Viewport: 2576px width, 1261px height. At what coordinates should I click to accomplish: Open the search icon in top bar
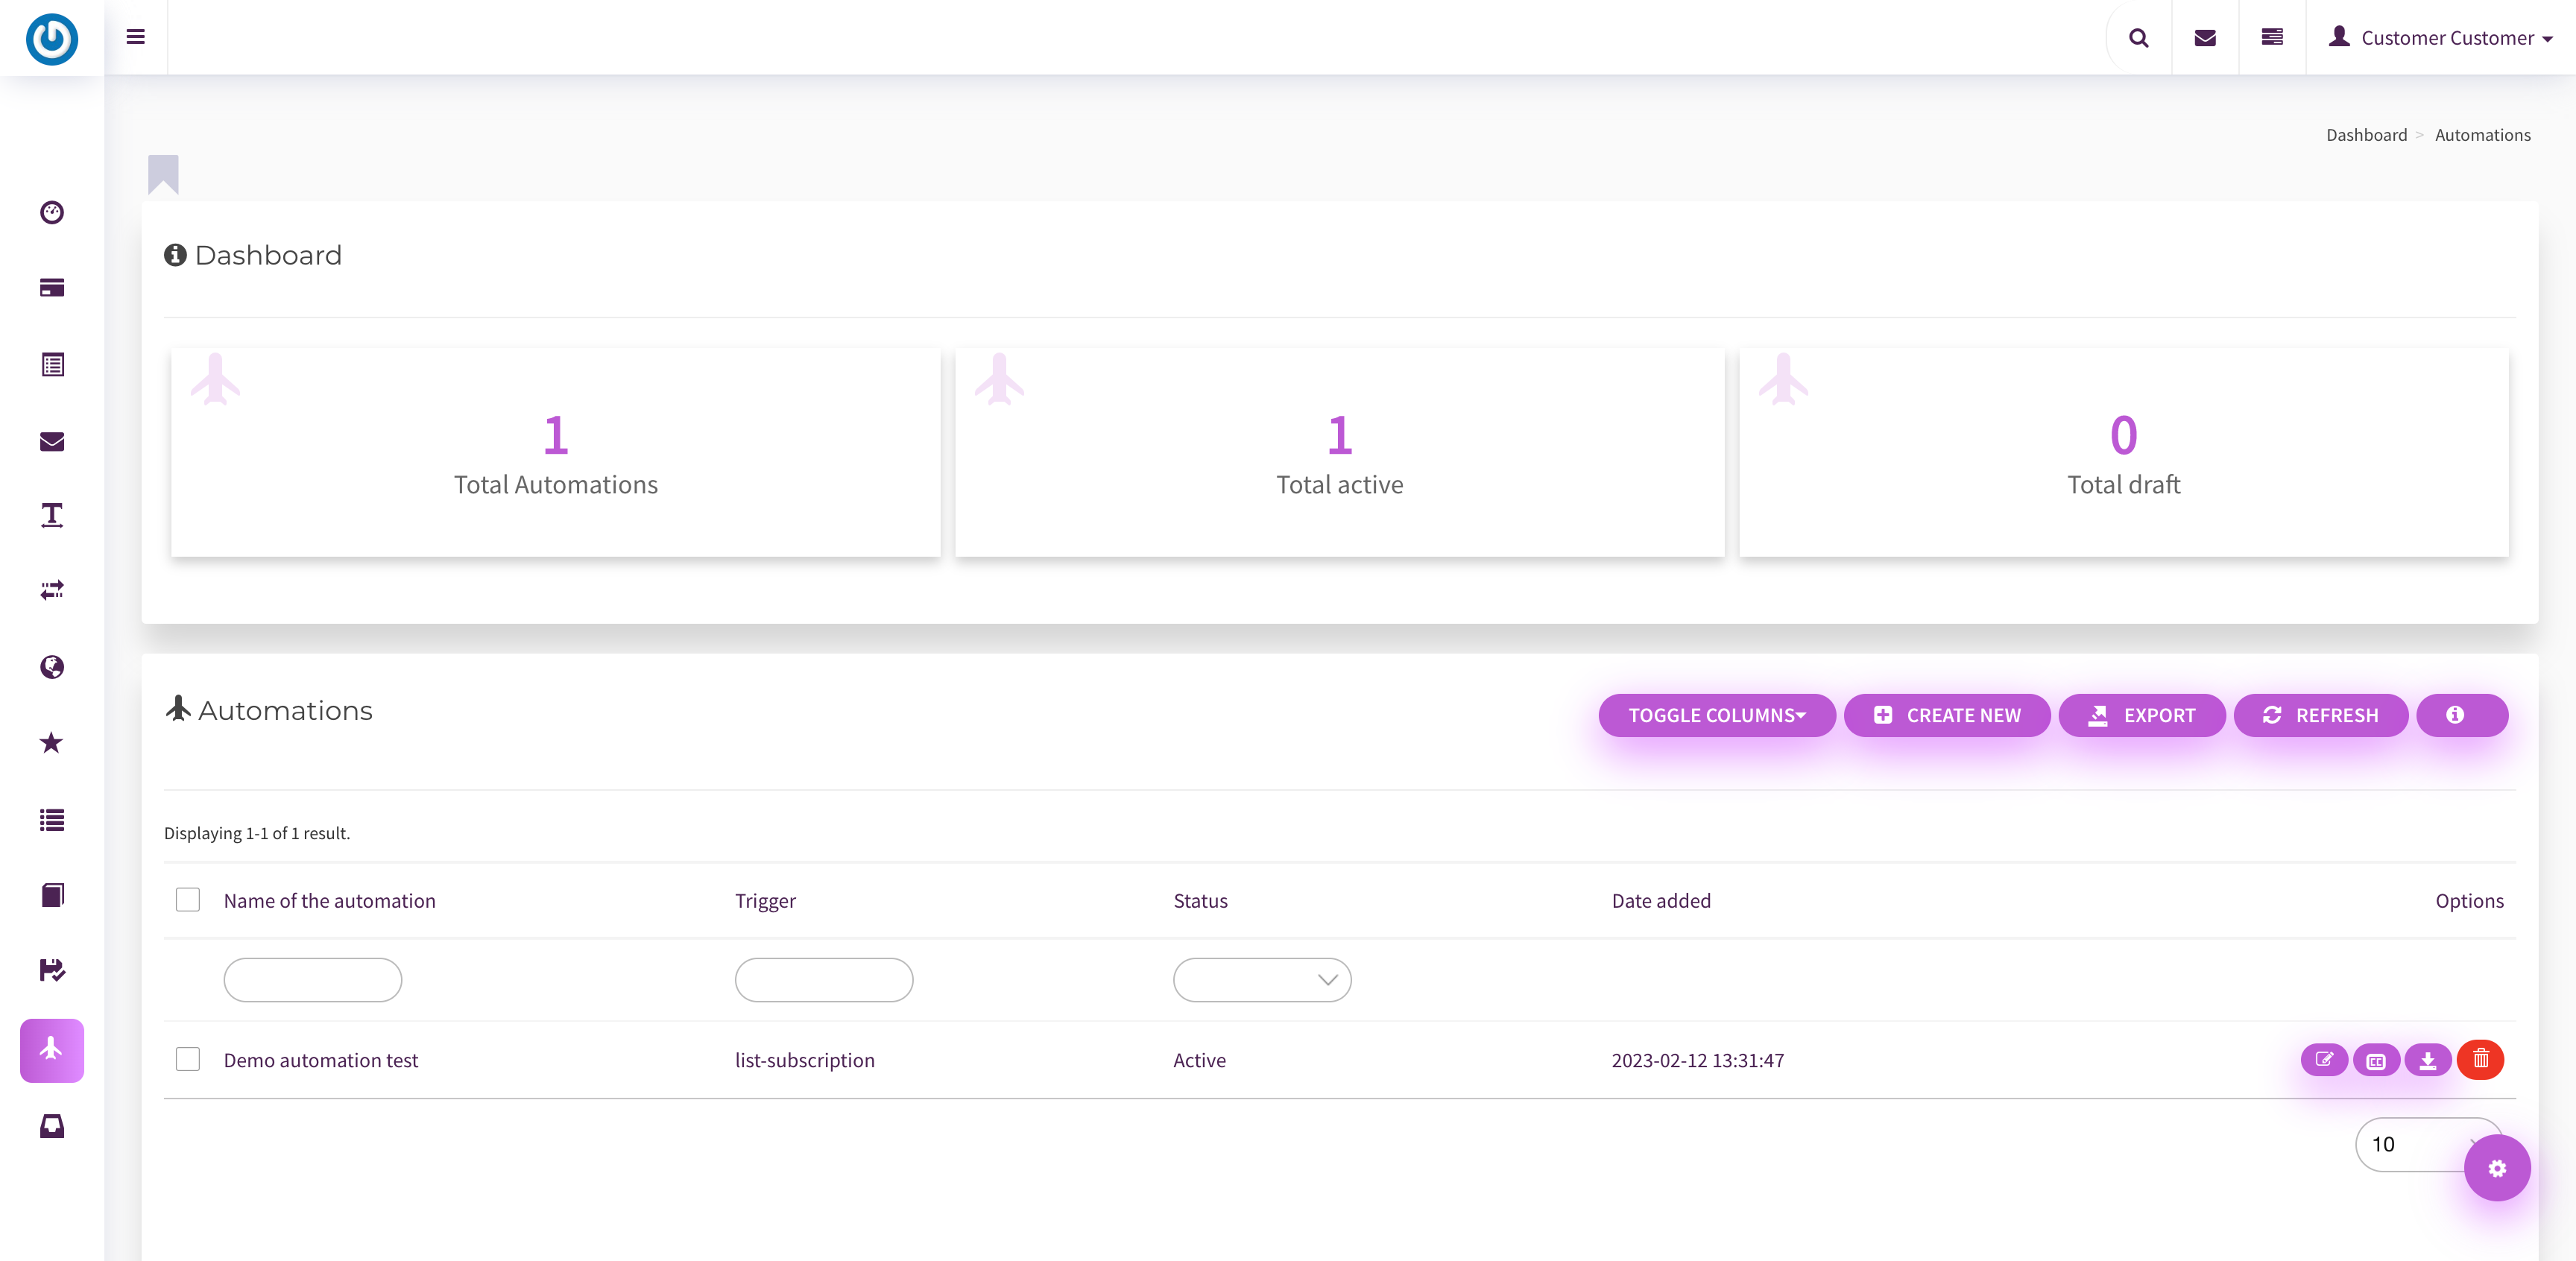[x=2138, y=38]
